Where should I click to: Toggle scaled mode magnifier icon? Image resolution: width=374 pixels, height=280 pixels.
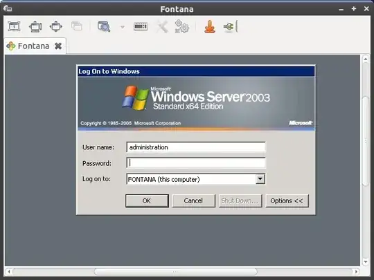pos(104,26)
